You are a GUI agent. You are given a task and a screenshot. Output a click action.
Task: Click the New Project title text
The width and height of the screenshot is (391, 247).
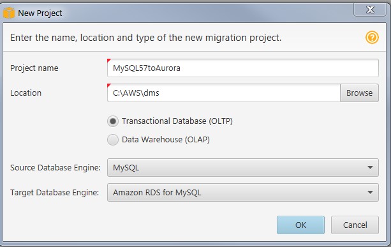40,13
